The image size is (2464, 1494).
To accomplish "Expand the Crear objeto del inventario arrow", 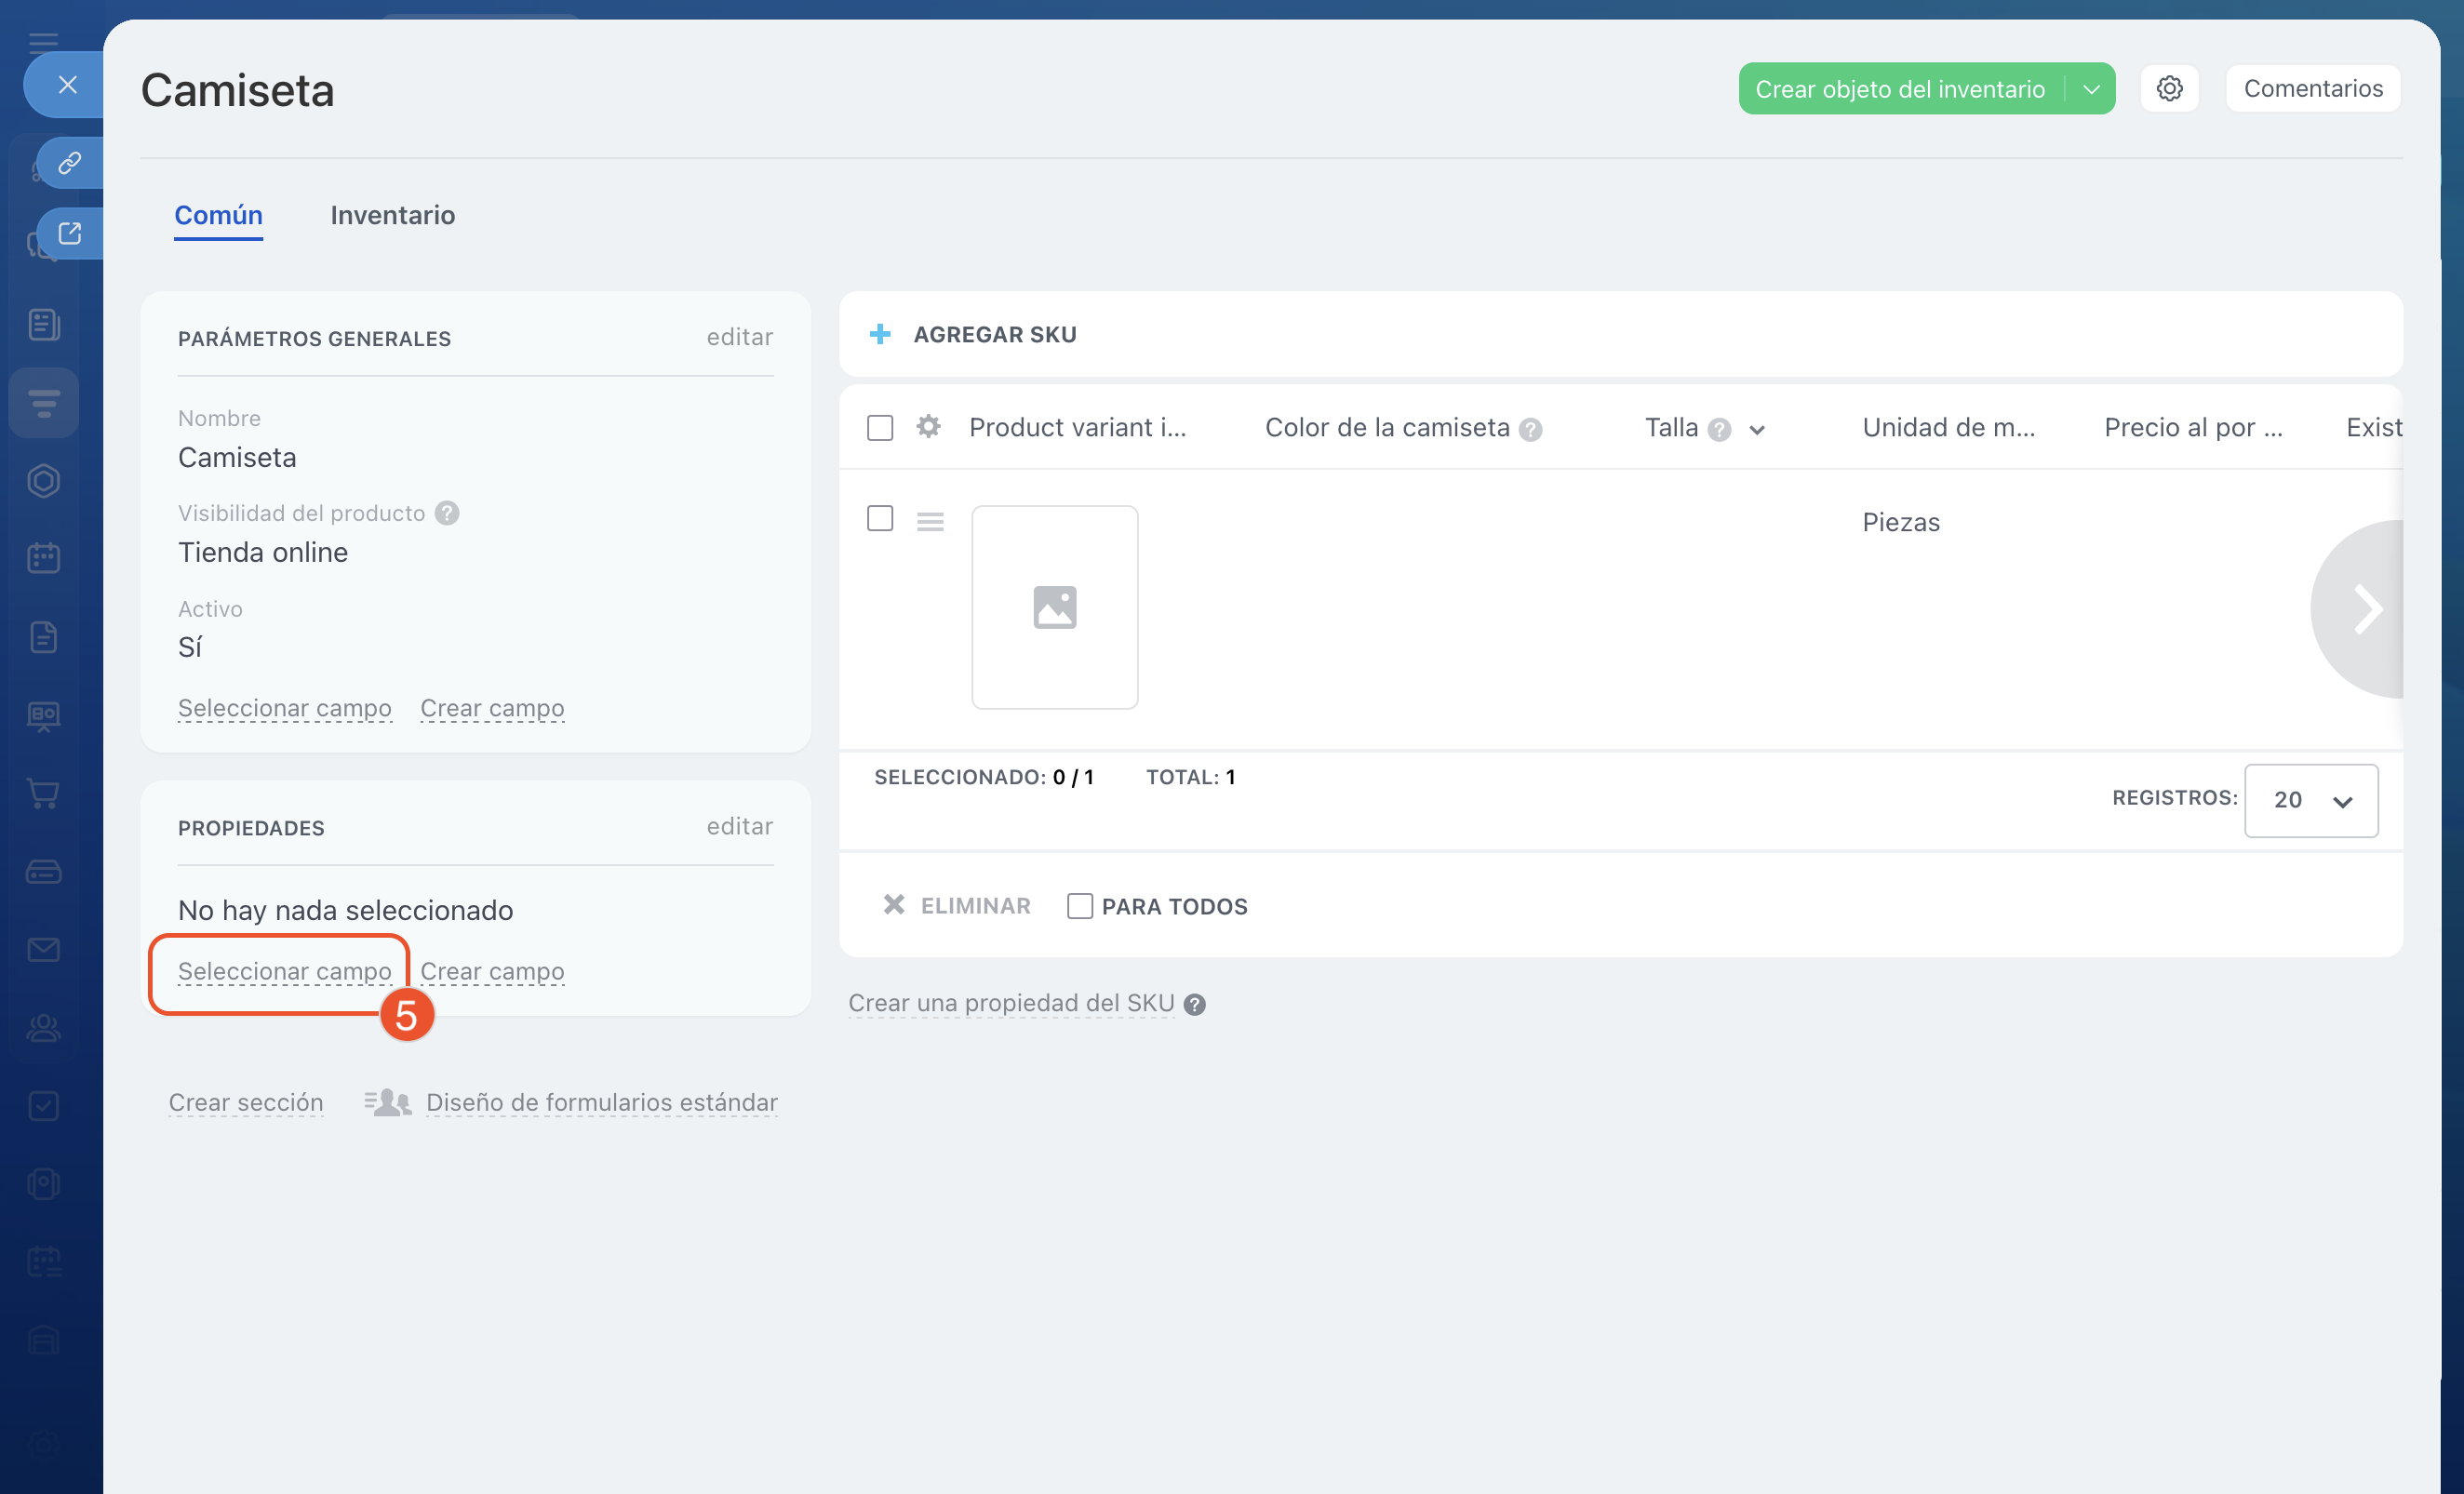I will [2091, 89].
